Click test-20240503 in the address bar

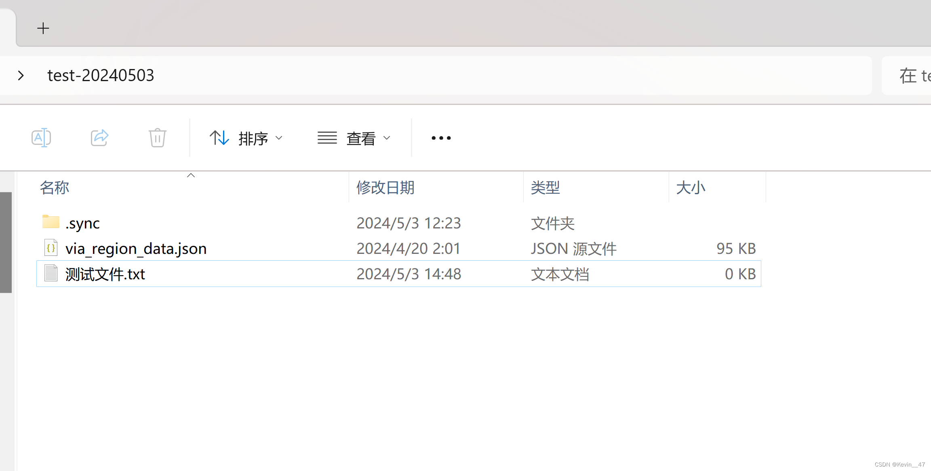[x=101, y=75]
